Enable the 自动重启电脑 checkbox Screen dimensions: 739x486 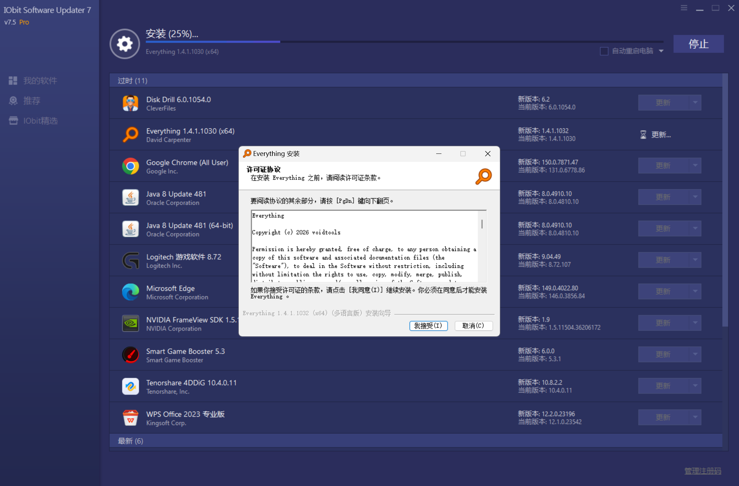click(604, 51)
